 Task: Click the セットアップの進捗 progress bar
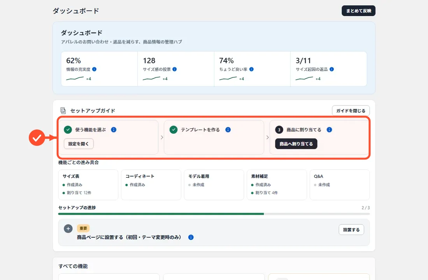(x=214, y=214)
